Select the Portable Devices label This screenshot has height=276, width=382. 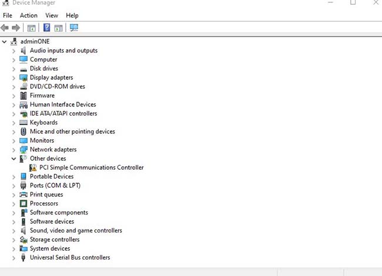pos(52,176)
